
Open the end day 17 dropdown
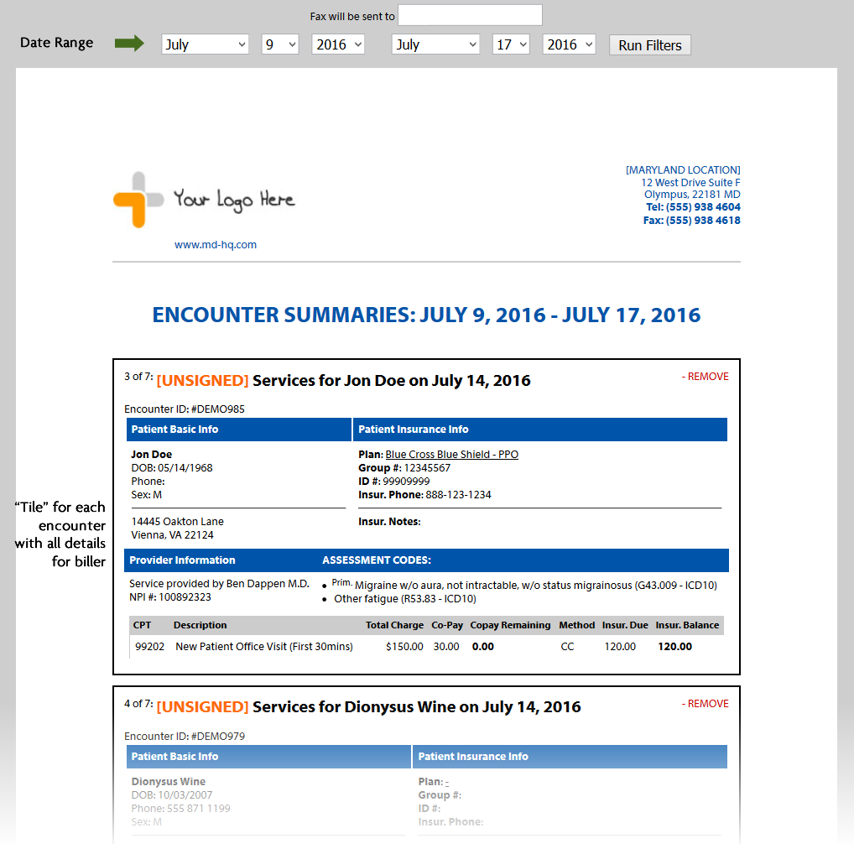(511, 44)
